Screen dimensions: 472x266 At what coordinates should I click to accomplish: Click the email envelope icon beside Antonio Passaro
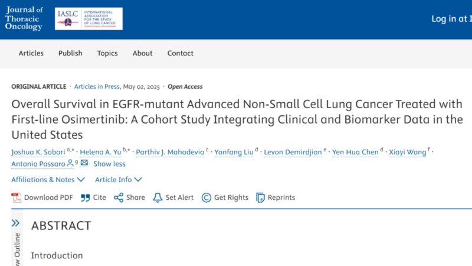pyautogui.click(x=84, y=163)
